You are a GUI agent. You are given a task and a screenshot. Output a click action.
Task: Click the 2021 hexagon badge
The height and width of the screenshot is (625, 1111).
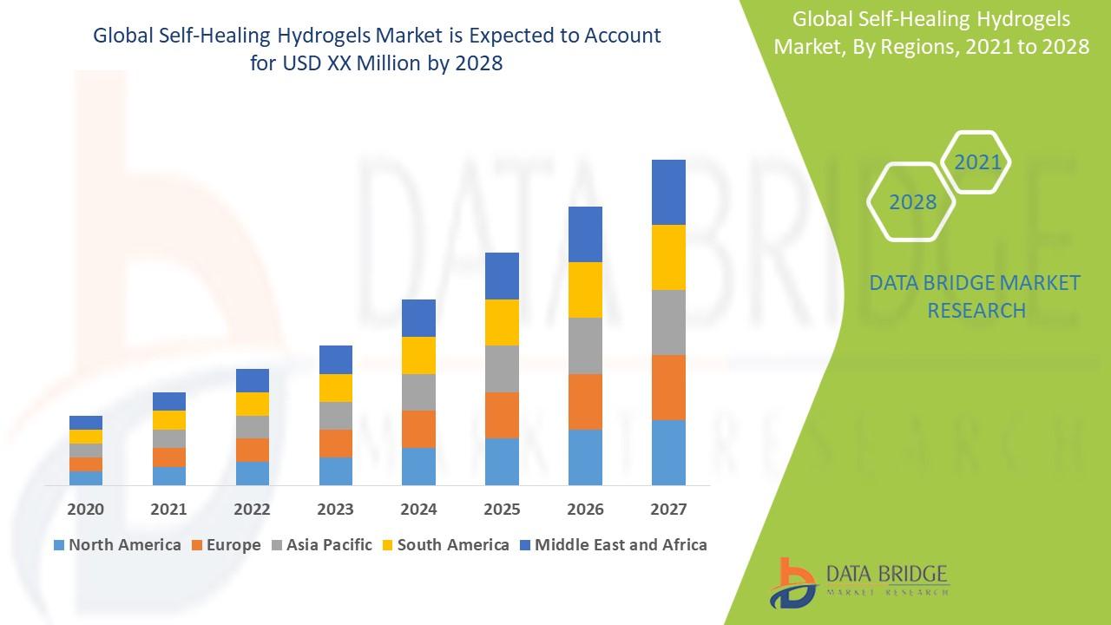pyautogui.click(x=976, y=162)
